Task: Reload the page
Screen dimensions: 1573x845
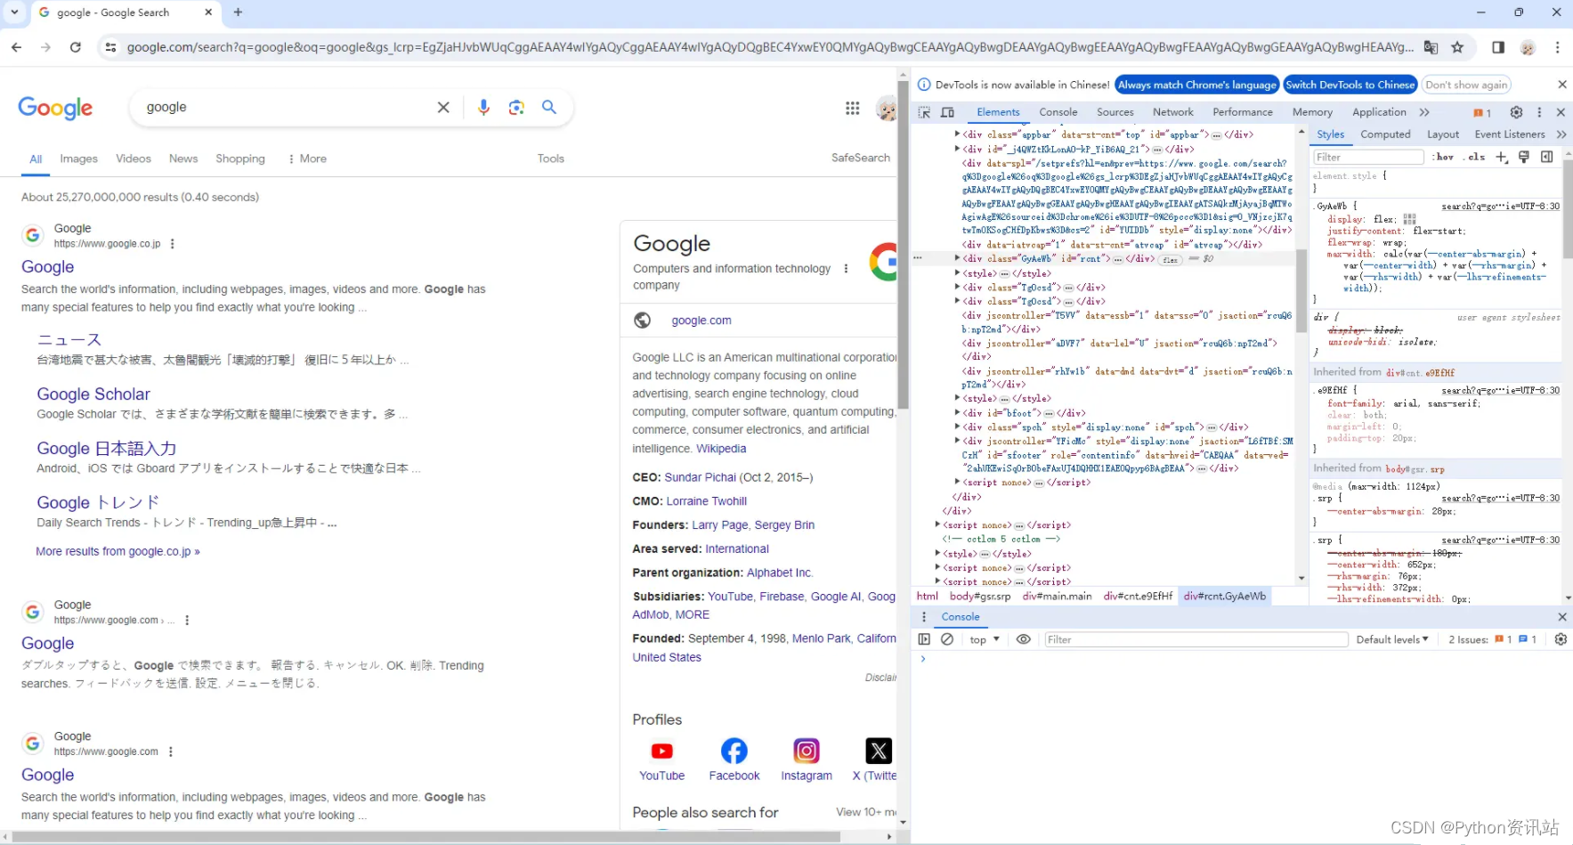Action: [76, 47]
